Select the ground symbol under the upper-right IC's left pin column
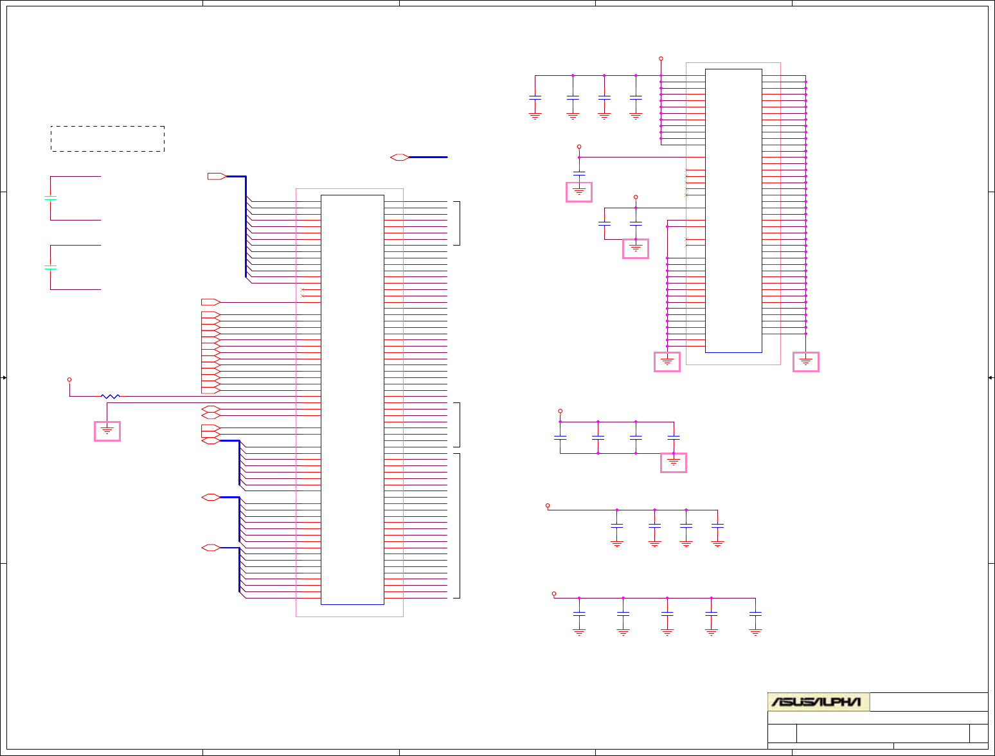Viewport: 995px width, 756px height. (x=667, y=362)
